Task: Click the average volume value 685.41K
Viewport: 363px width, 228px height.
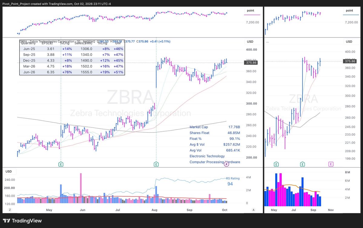Action: (232, 150)
